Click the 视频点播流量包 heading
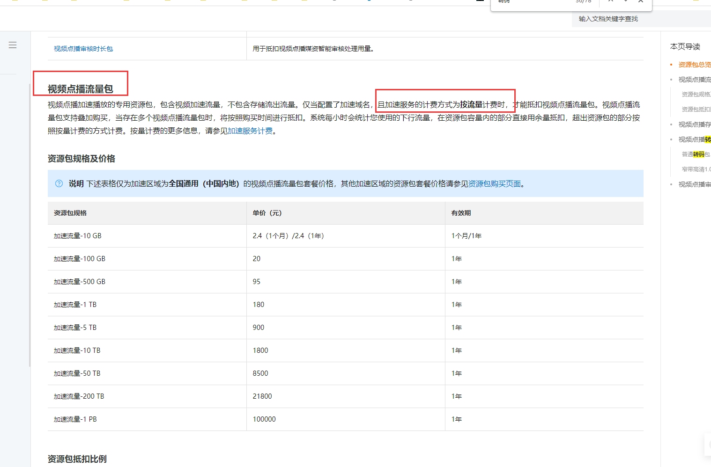 (81, 89)
